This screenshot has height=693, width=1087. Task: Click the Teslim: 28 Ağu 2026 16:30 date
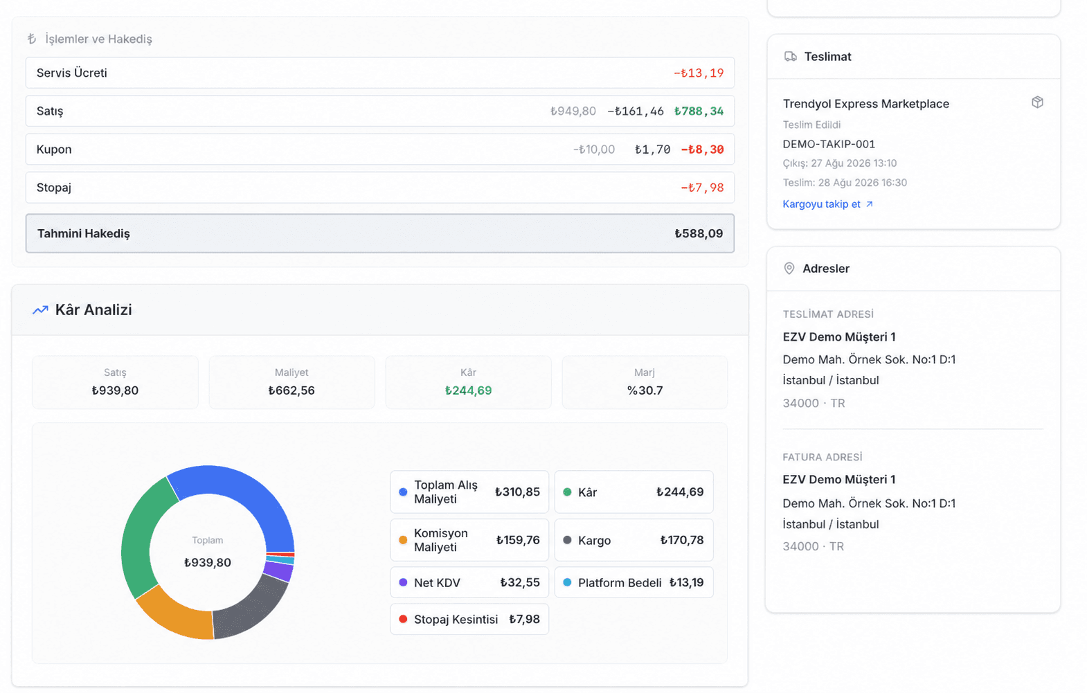[845, 183]
